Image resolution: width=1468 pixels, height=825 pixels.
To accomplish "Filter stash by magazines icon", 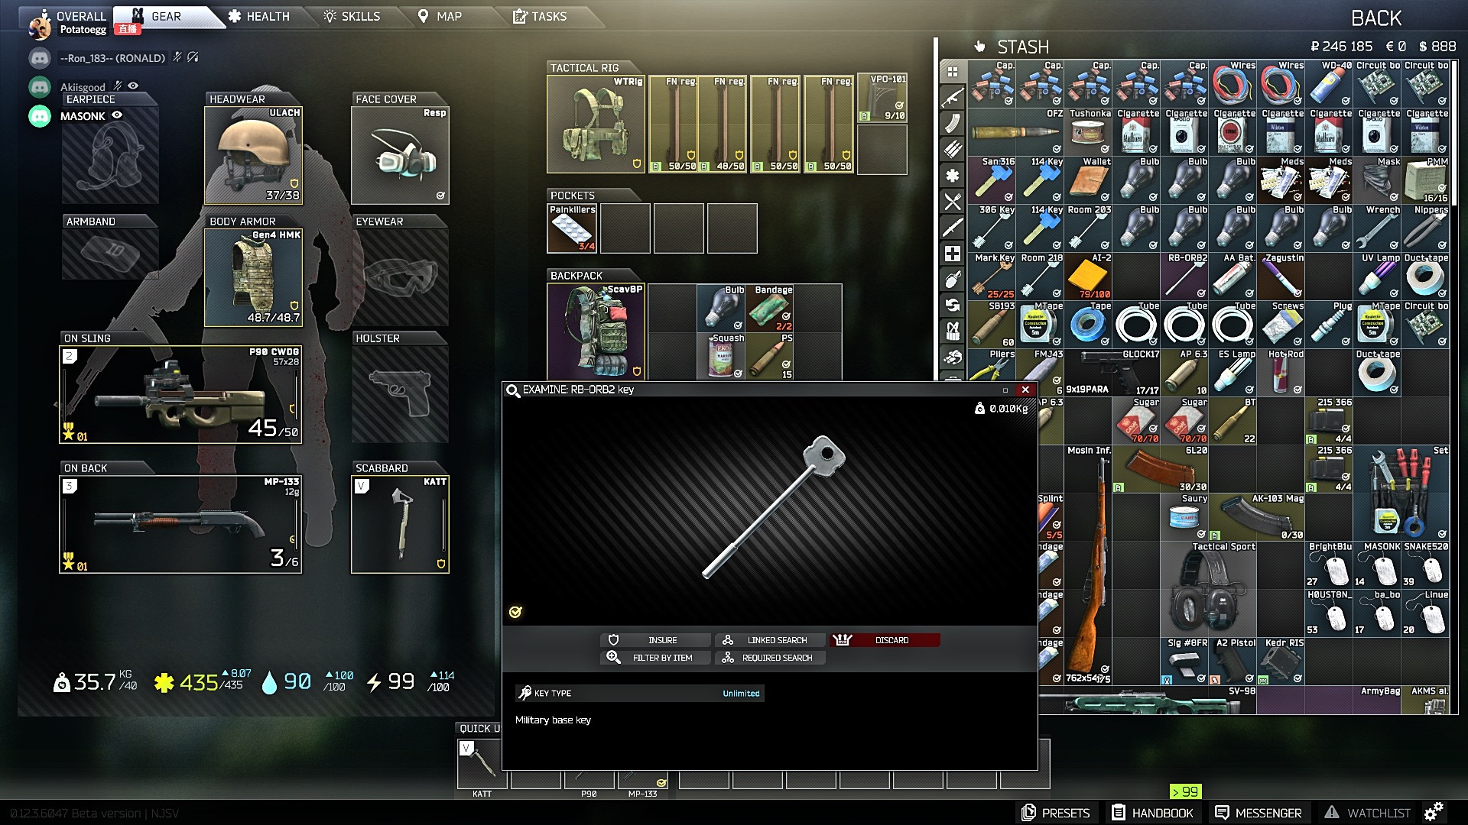I will click(x=953, y=124).
